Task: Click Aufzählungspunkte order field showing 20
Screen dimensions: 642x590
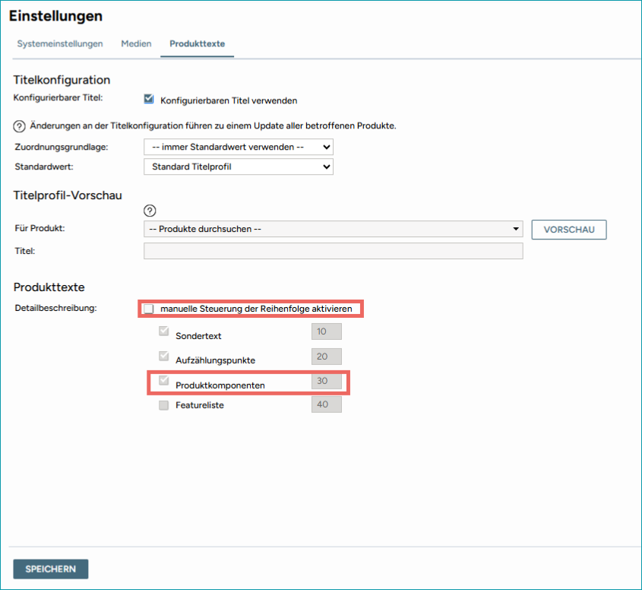Action: point(327,357)
